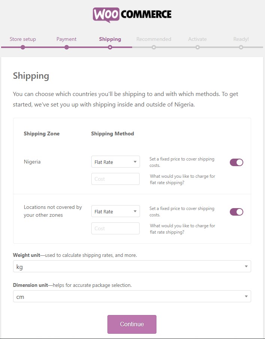Viewport: 265px width, 339px height.
Task: Click the Activate step dot
Action: 197,47
